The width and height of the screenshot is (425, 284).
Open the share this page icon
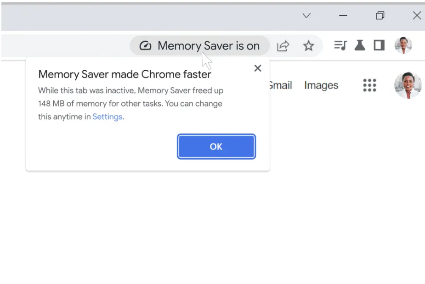click(283, 46)
